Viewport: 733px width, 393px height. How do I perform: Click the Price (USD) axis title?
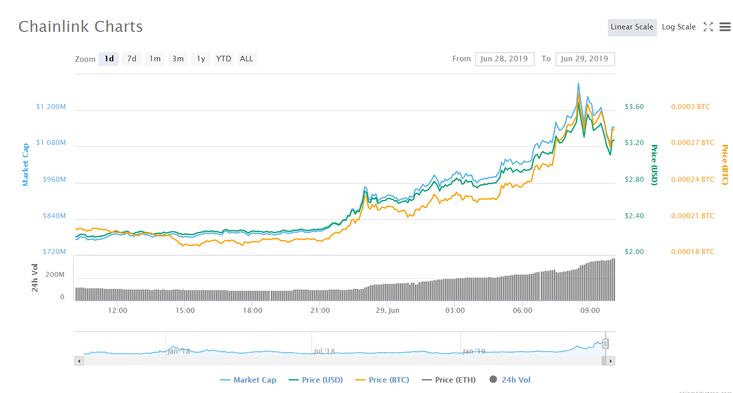tap(654, 165)
